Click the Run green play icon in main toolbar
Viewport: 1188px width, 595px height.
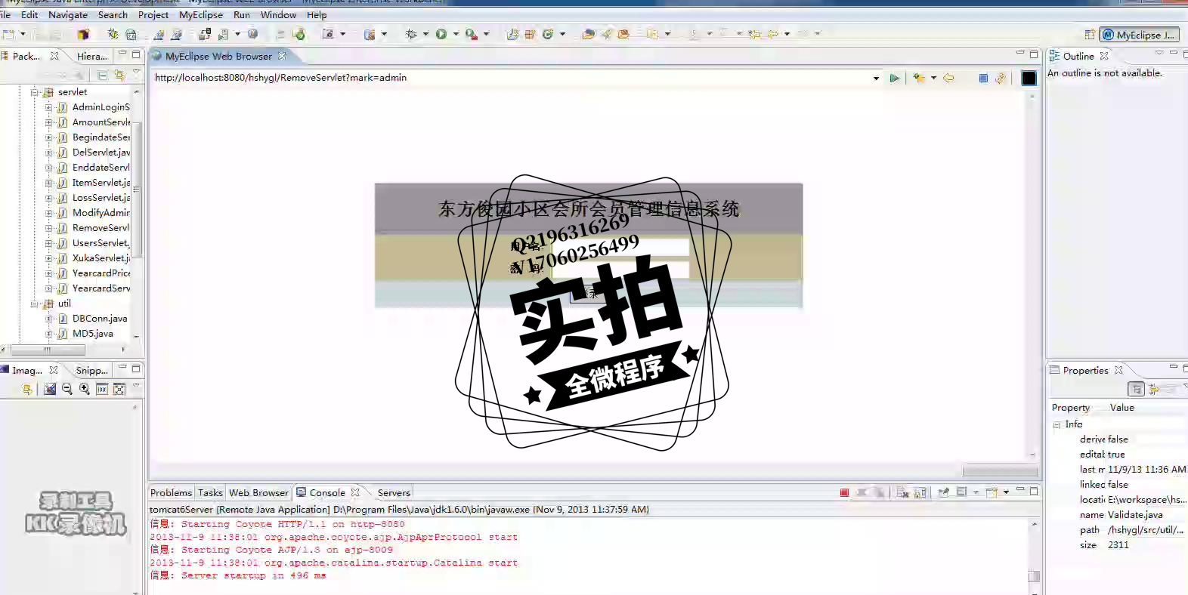coord(441,34)
